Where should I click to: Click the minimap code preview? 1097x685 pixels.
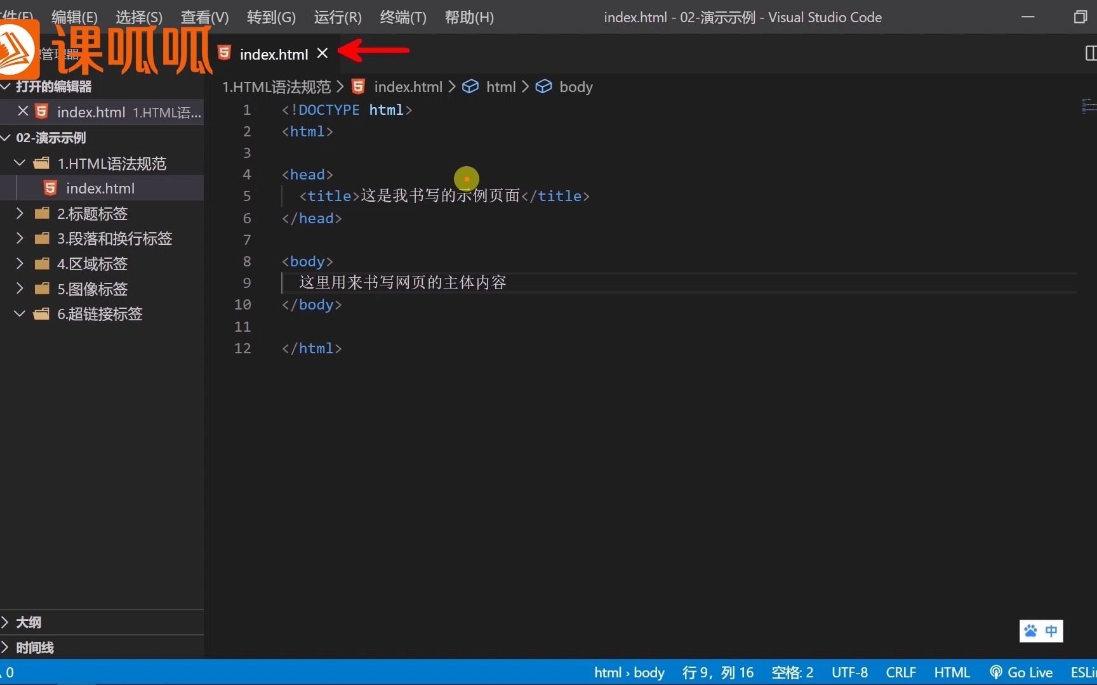[x=1088, y=106]
